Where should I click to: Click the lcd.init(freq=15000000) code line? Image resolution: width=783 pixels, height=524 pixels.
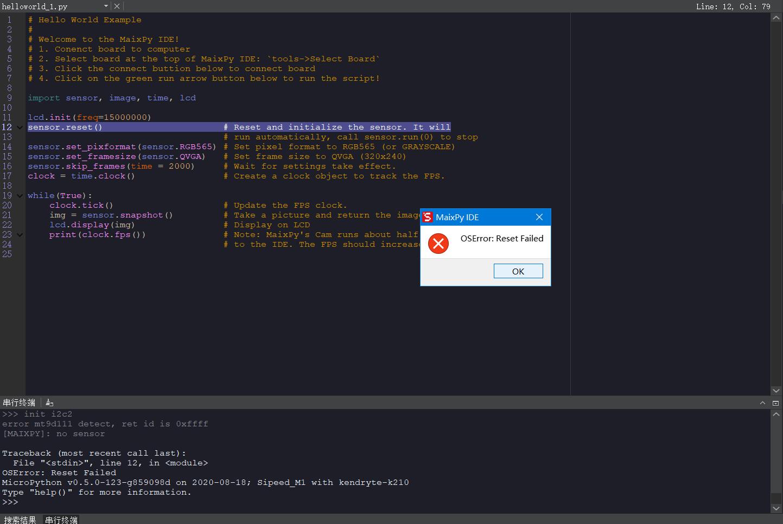click(x=90, y=117)
